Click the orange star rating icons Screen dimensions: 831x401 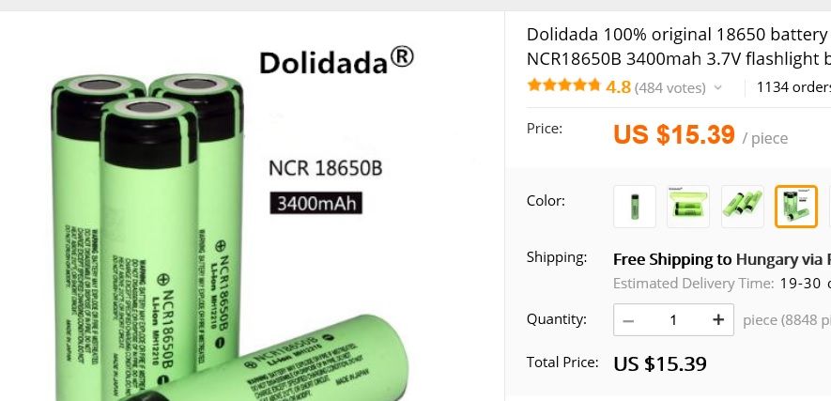pyautogui.click(x=564, y=85)
